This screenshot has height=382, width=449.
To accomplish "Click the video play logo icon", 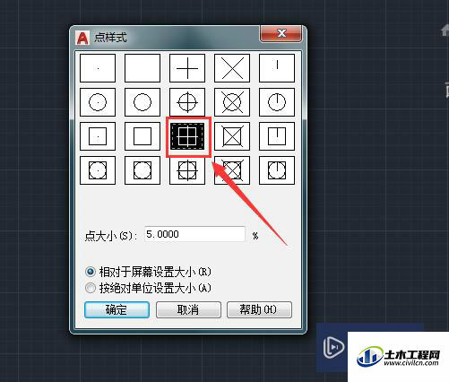I will [333, 347].
